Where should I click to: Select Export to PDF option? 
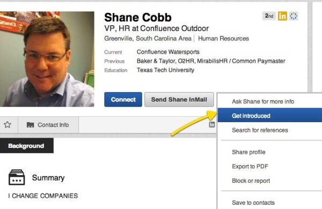coord(250,166)
